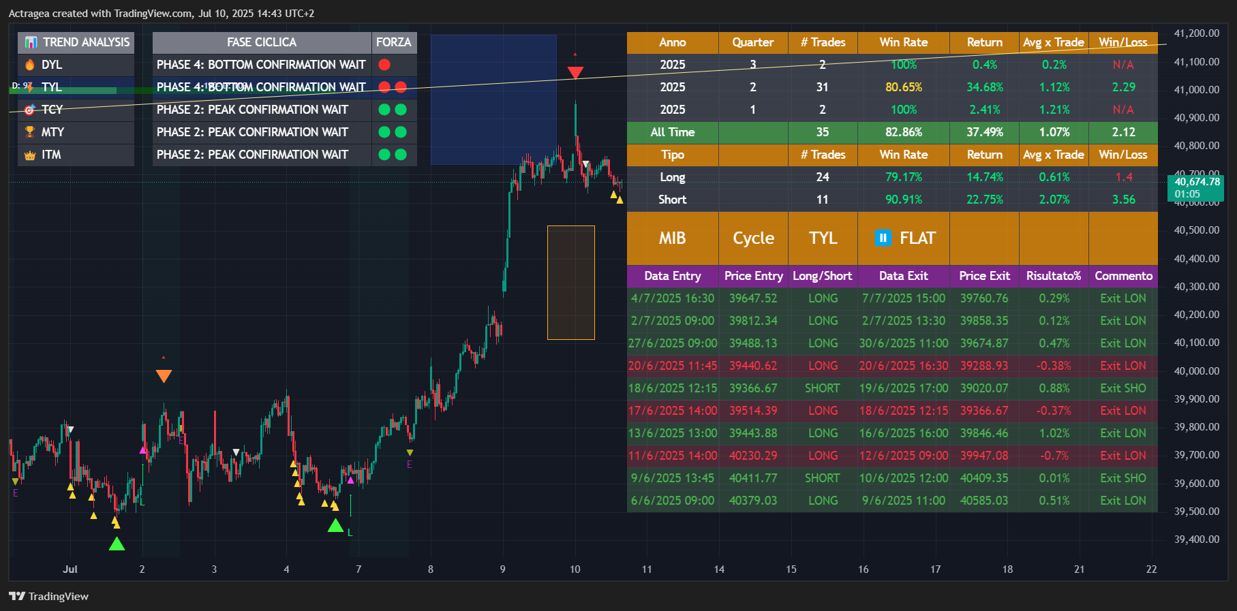Click the All Time summary row label
Image resolution: width=1237 pixels, height=611 pixels.
click(673, 132)
